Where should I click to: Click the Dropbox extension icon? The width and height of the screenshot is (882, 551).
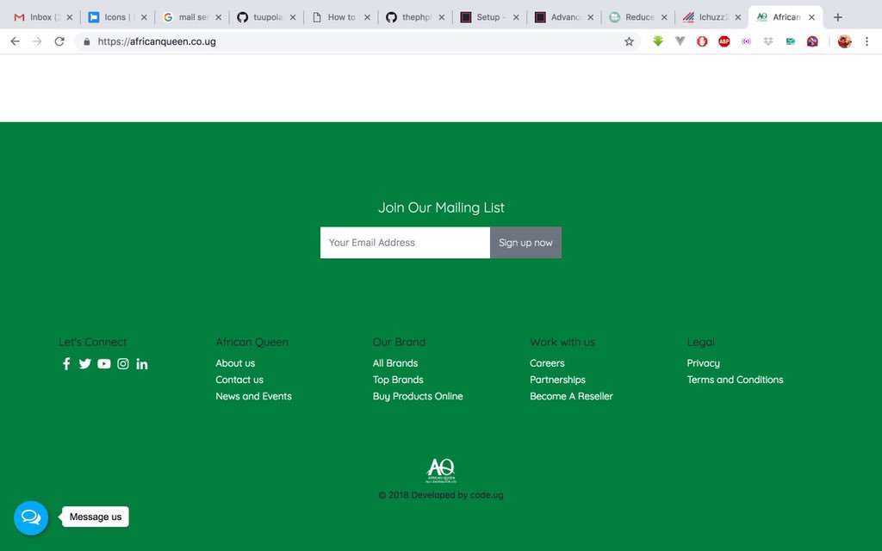(x=768, y=41)
